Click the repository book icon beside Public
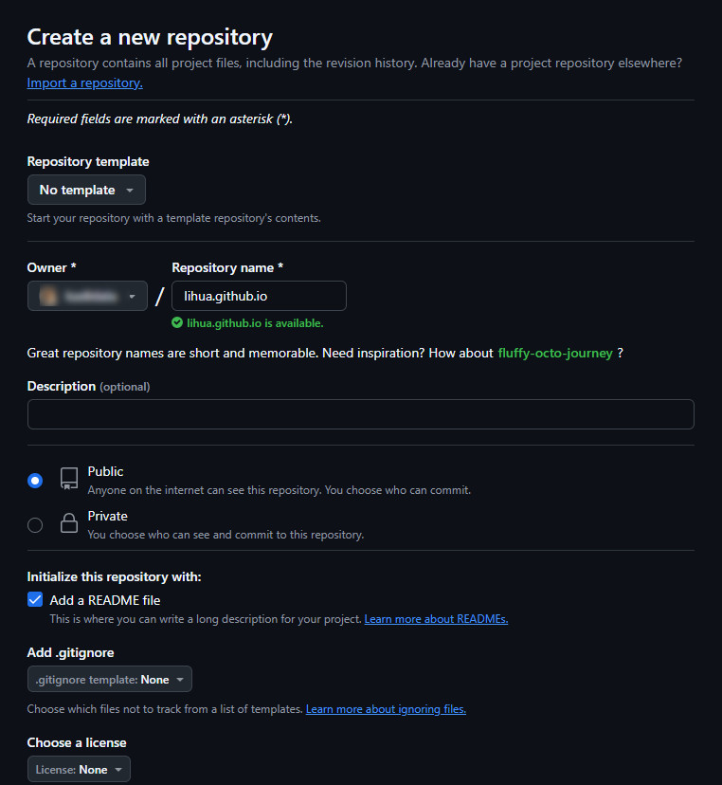Image resolution: width=722 pixels, height=785 pixels. (68, 479)
